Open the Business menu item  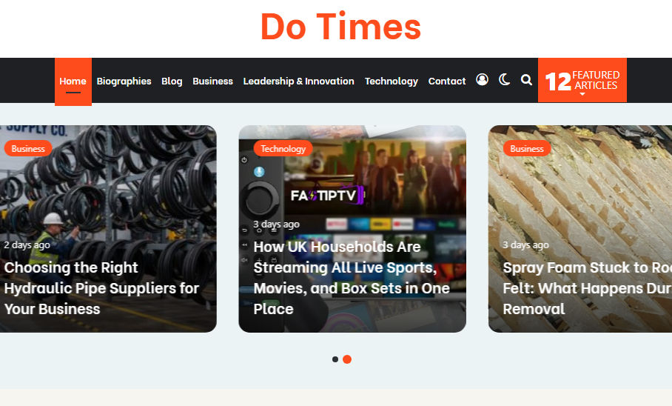tap(212, 81)
